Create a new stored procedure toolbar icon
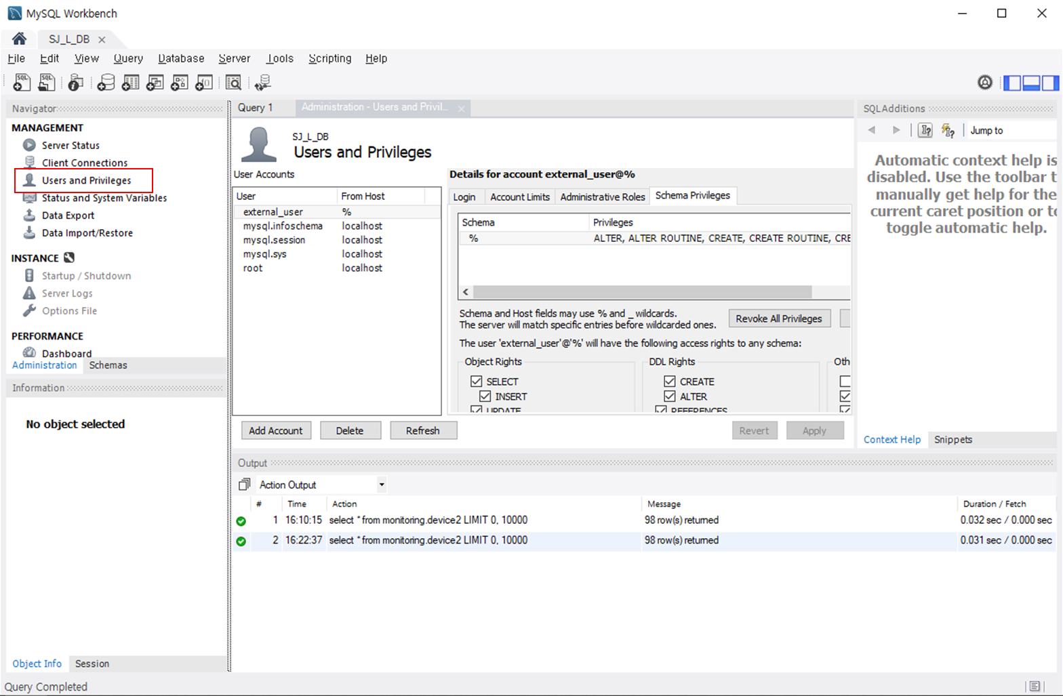 point(179,83)
